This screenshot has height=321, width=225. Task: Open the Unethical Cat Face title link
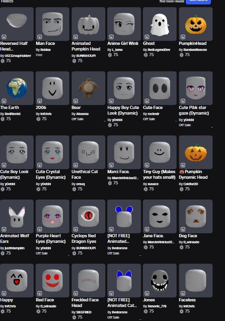click(x=85, y=174)
